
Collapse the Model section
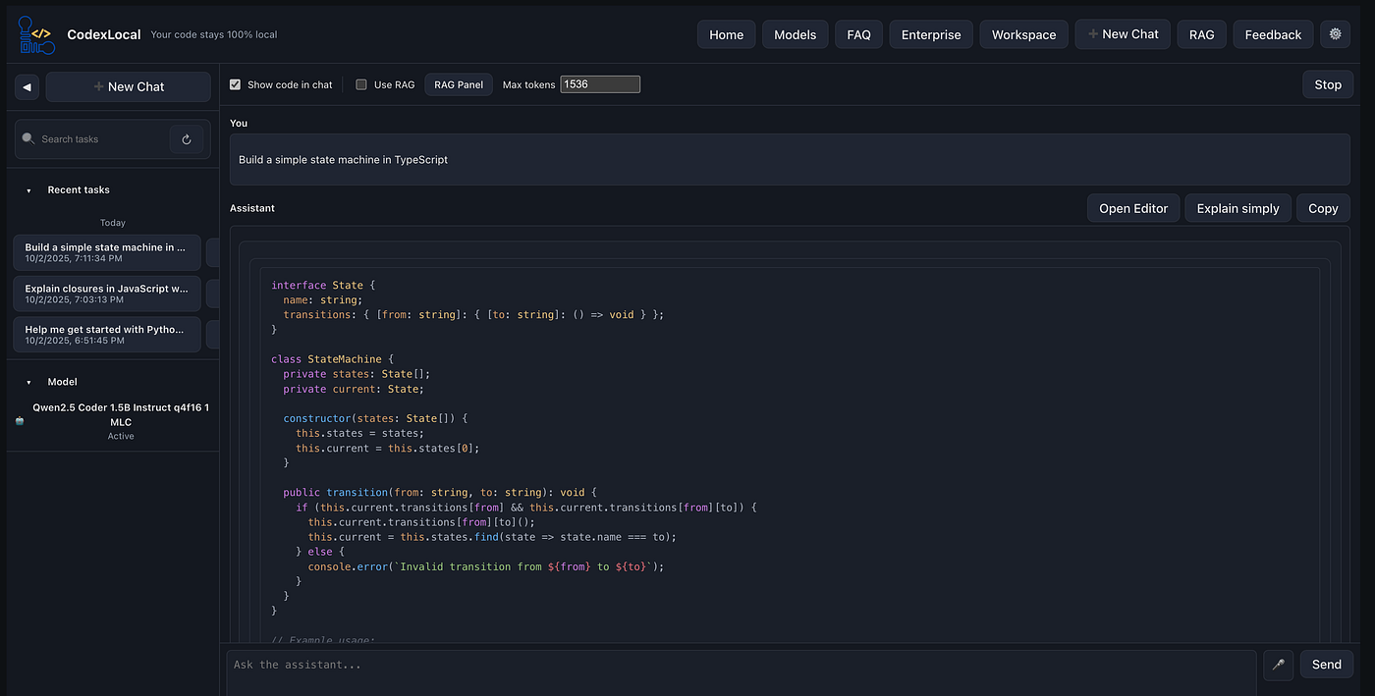tap(28, 382)
